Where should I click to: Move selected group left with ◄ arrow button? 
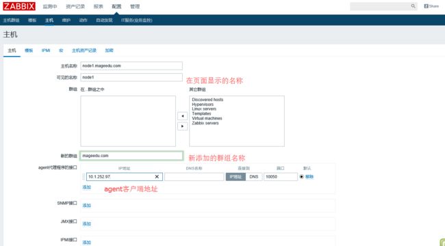click(x=183, y=116)
